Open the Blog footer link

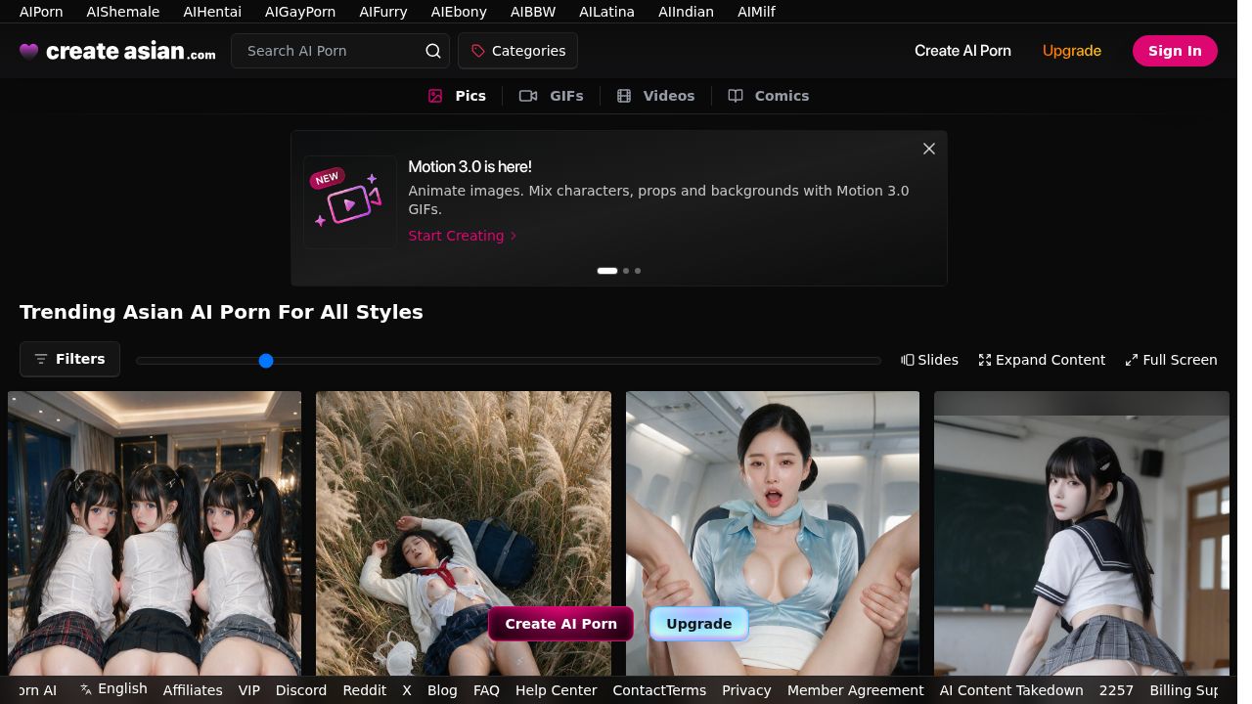[x=442, y=690]
